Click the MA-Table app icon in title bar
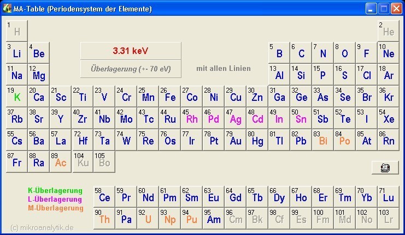 click(8, 9)
